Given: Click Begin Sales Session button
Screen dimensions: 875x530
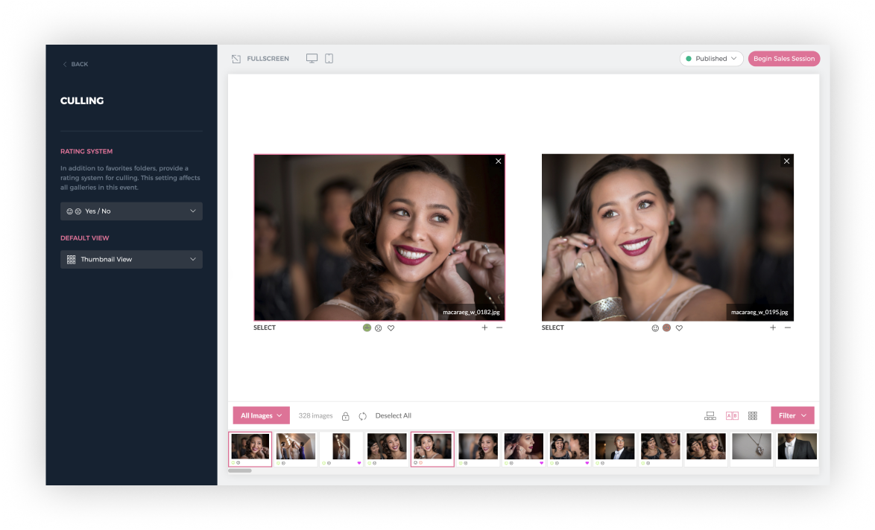Looking at the screenshot, I should (783, 59).
